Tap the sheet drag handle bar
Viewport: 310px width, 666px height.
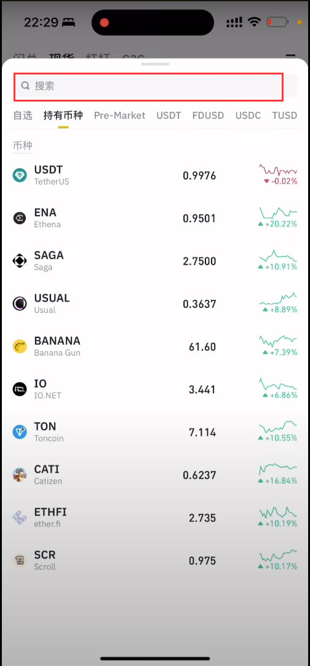[155, 64]
